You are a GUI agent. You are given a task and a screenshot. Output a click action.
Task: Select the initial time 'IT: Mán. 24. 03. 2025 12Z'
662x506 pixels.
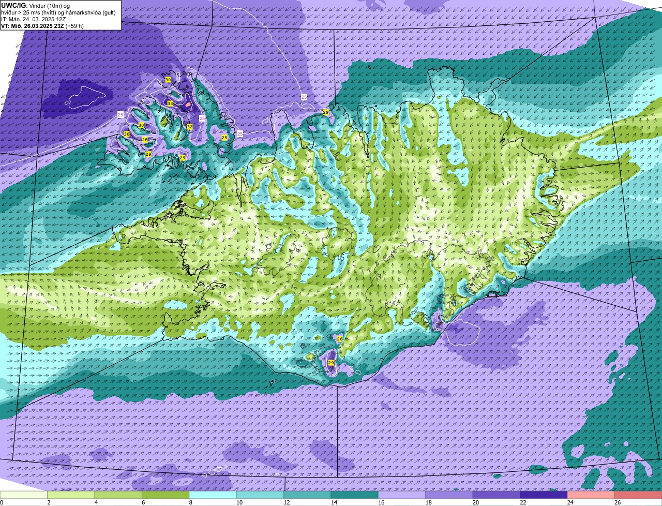[34, 19]
